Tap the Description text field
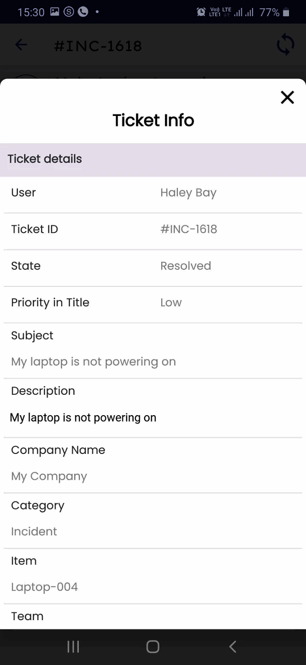This screenshot has height=665, width=306. click(83, 417)
